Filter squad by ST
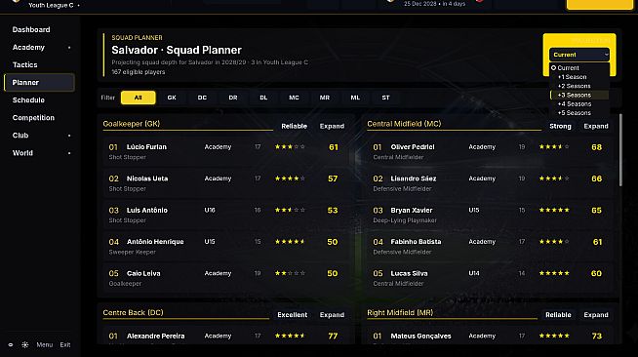The width and height of the screenshot is (638, 357). (x=385, y=98)
